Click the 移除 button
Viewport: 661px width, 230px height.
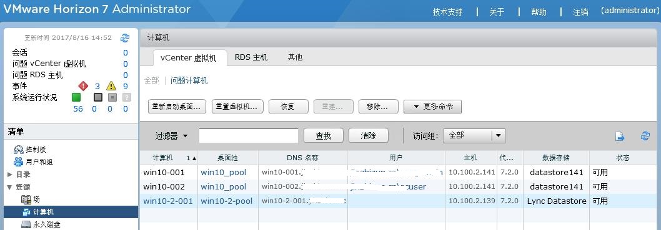(379, 107)
